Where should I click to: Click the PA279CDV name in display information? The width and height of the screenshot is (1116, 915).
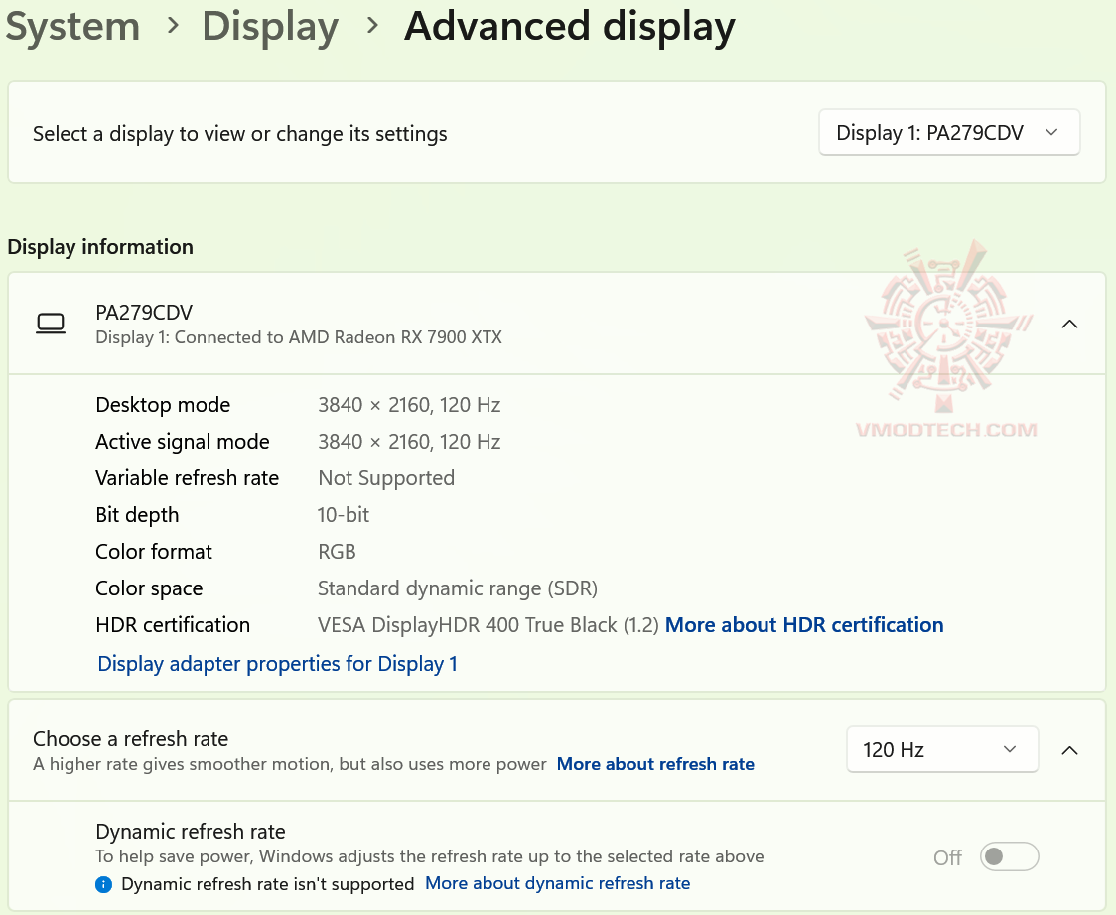pos(144,313)
